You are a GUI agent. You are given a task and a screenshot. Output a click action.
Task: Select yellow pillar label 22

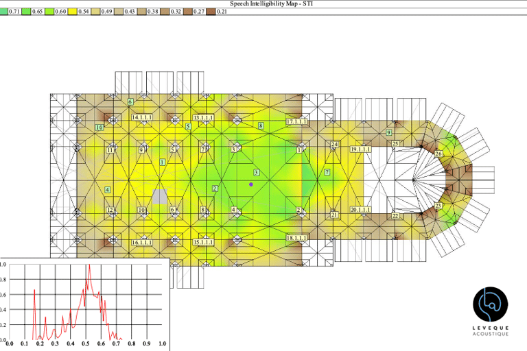point(395,216)
